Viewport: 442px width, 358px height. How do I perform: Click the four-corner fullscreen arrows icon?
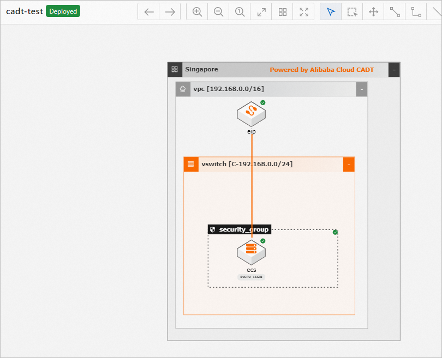(x=303, y=12)
